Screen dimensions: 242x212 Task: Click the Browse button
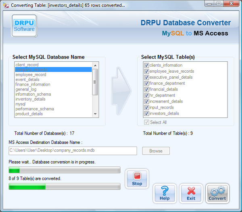coord(156,151)
